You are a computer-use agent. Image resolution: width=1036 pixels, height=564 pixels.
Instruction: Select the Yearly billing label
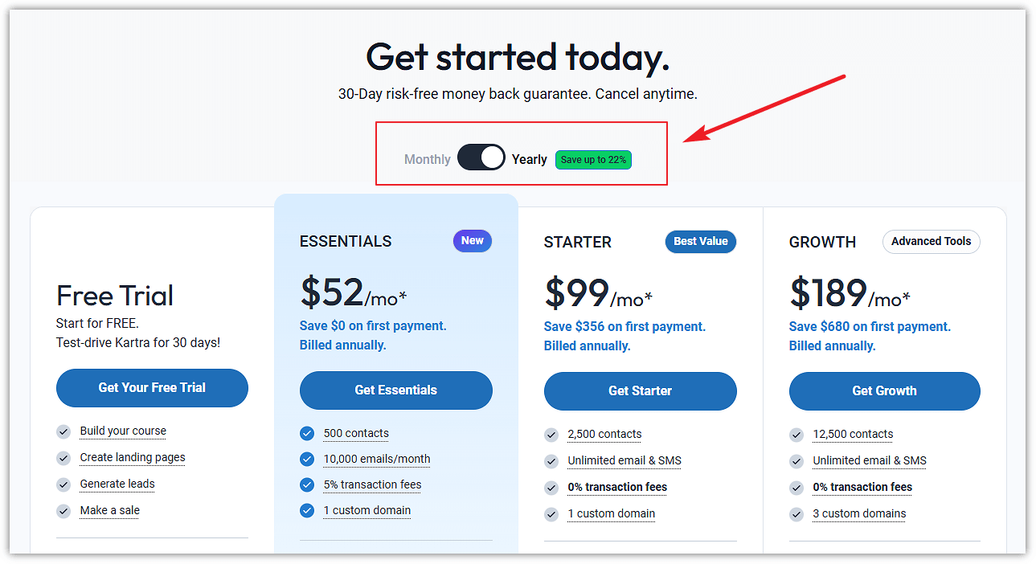(x=529, y=159)
